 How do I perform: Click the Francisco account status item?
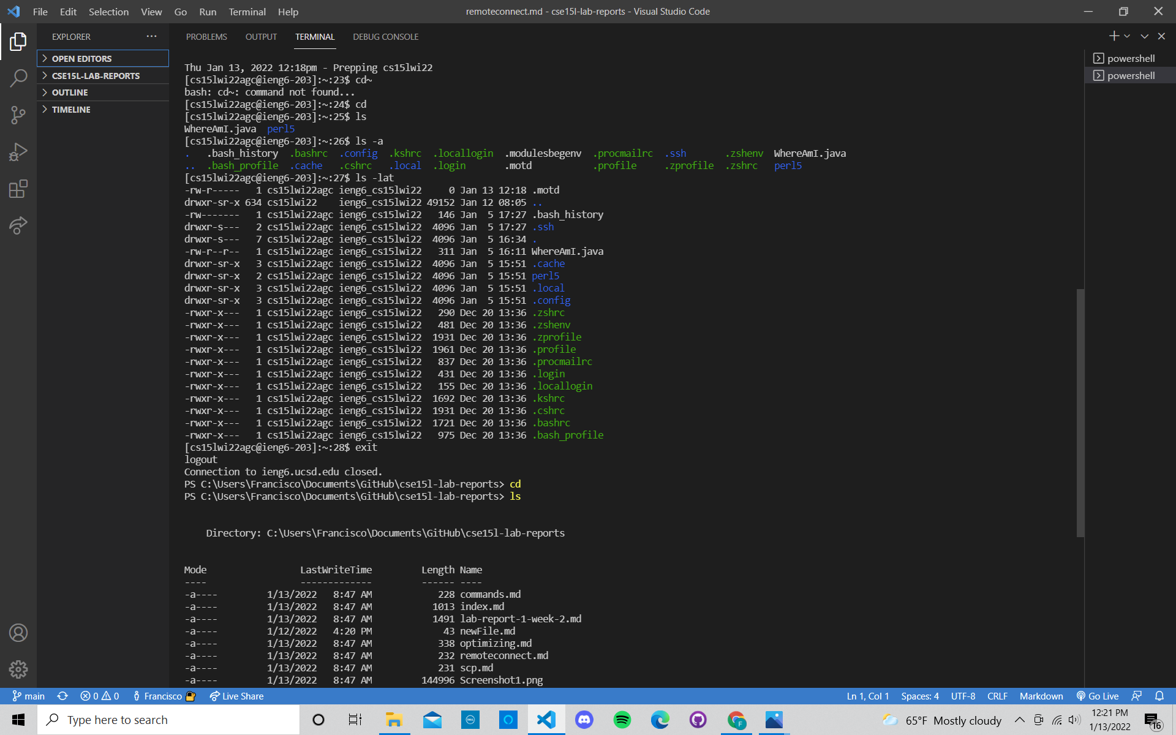164,696
